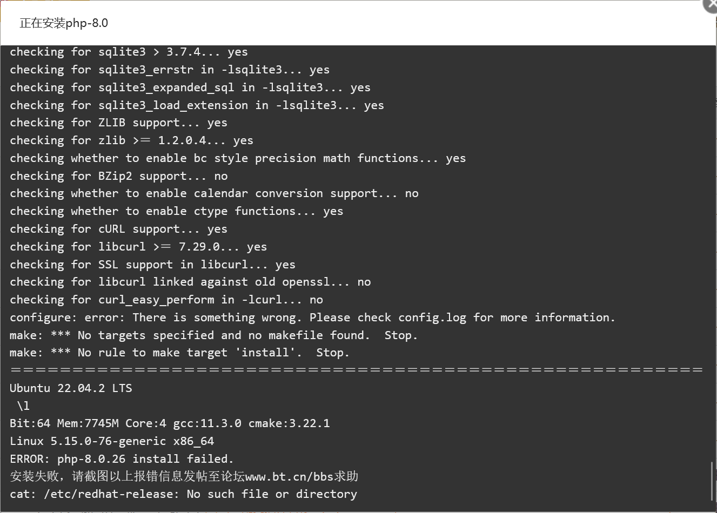Image resolution: width=717 pixels, height=513 pixels.
Task: Click the 'No targets specified' make line
Action: point(214,335)
